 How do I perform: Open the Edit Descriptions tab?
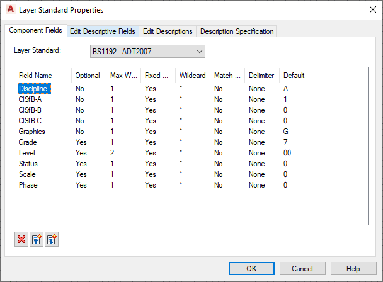point(168,31)
